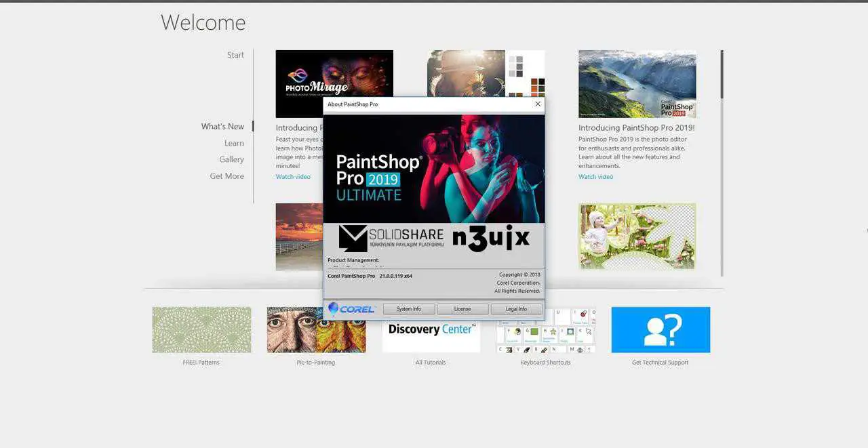Image resolution: width=868 pixels, height=448 pixels.
Task: Click Watch video link under PhotoMirage
Action: pyautogui.click(x=293, y=177)
